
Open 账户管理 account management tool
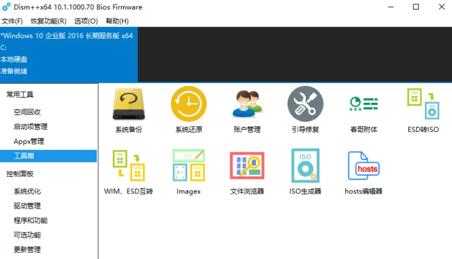pos(247,104)
